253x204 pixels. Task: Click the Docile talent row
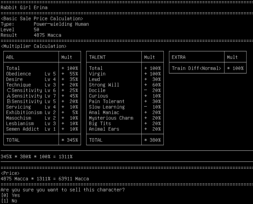coord(125,90)
